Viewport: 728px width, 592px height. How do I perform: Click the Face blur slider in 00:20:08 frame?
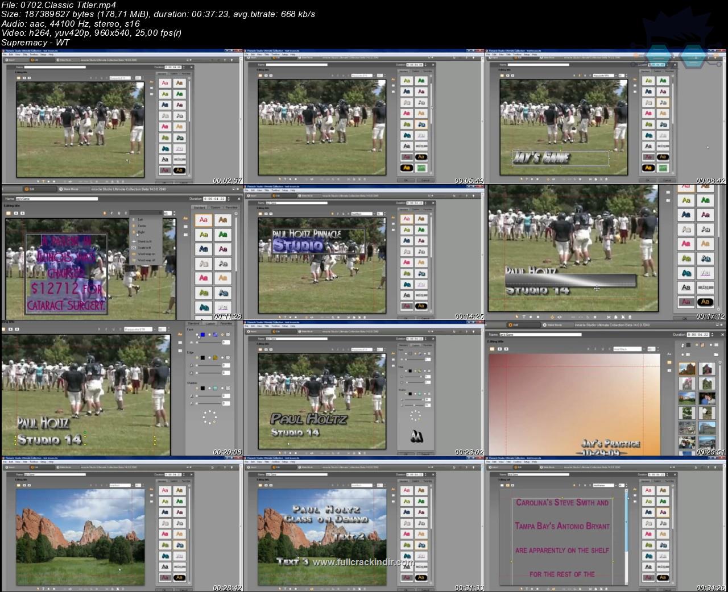point(209,343)
